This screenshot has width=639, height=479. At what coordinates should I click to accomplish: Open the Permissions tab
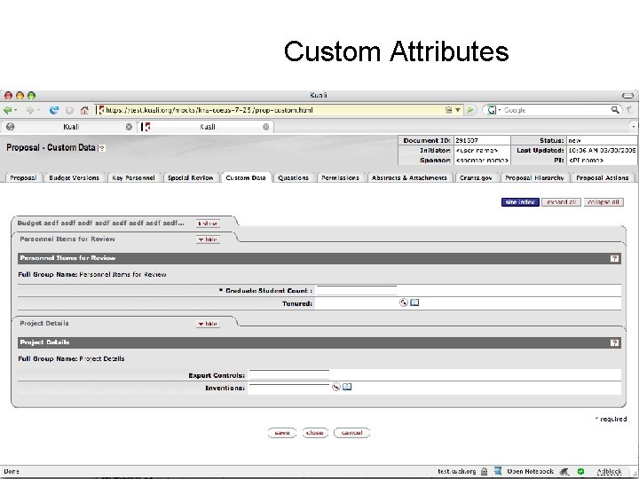(x=340, y=177)
